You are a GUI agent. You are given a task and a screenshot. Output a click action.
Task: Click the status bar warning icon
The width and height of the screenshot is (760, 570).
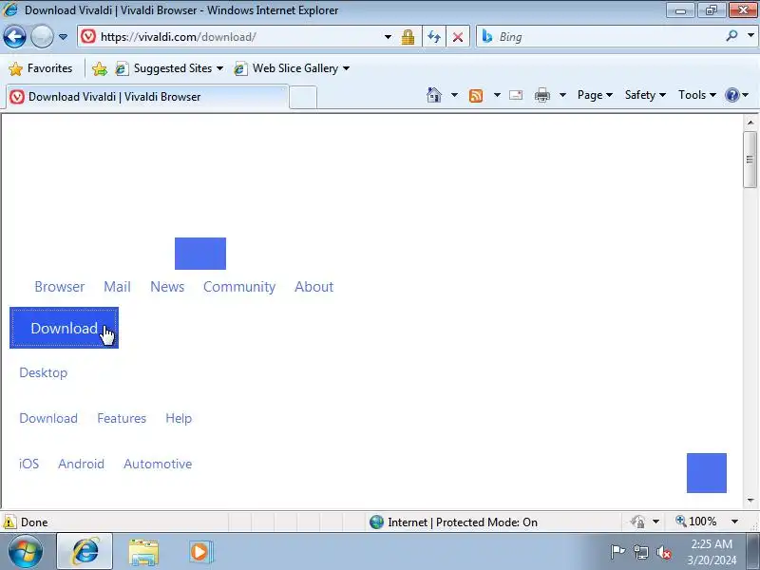click(x=9, y=522)
